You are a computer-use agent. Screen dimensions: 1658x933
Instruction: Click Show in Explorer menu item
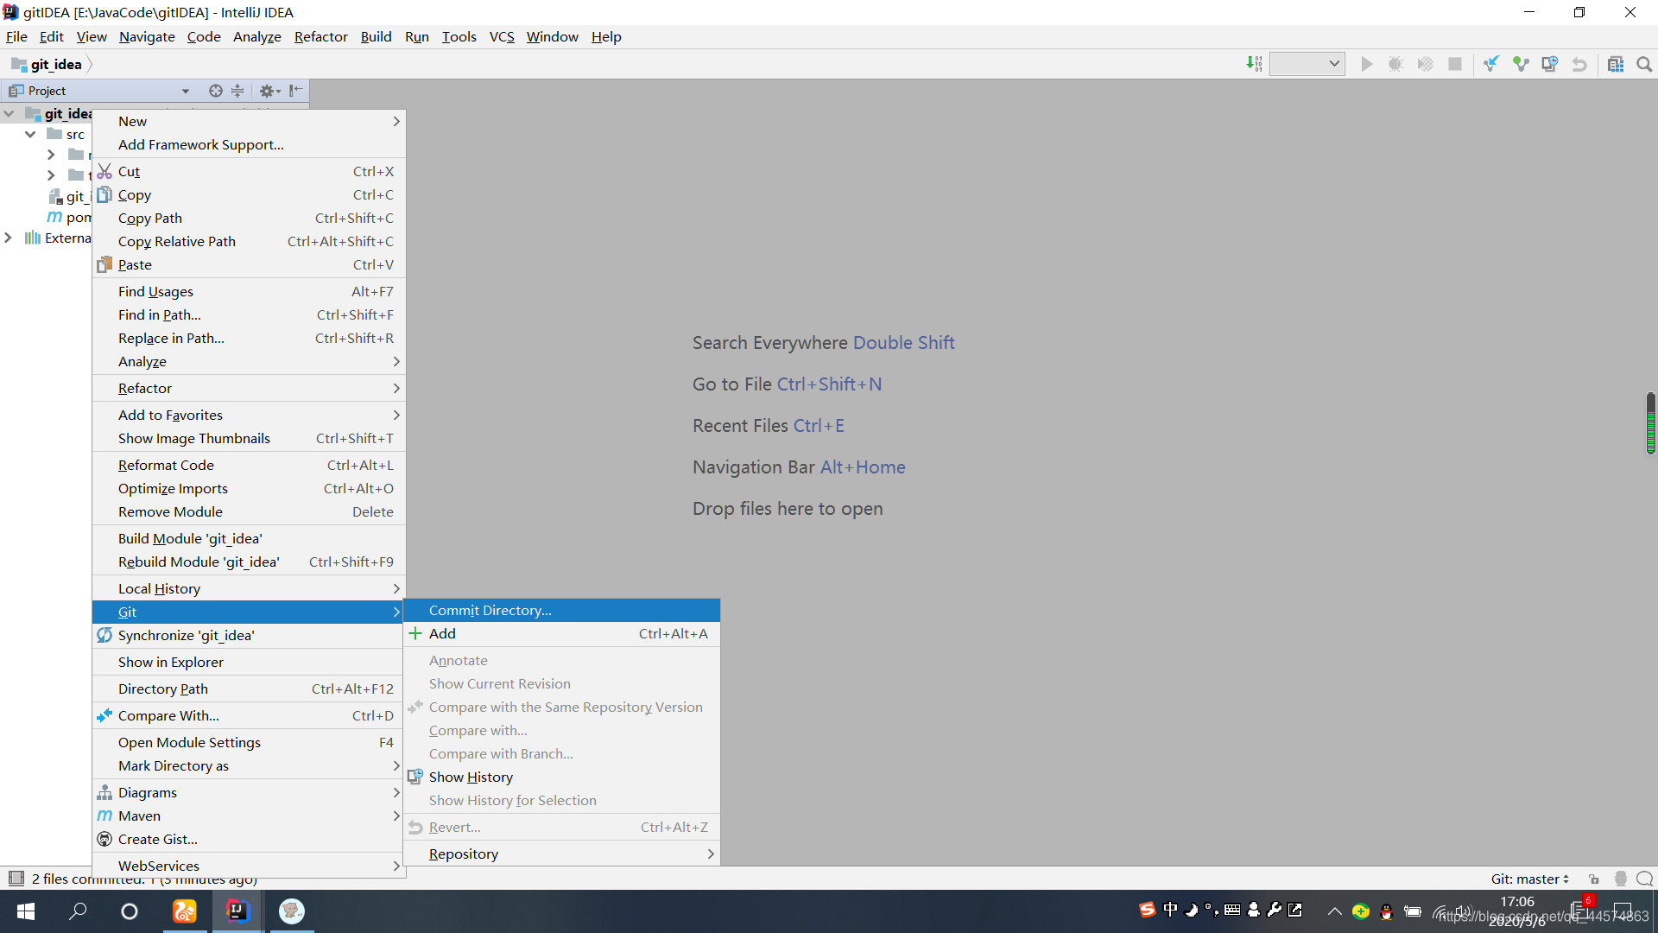(249, 662)
